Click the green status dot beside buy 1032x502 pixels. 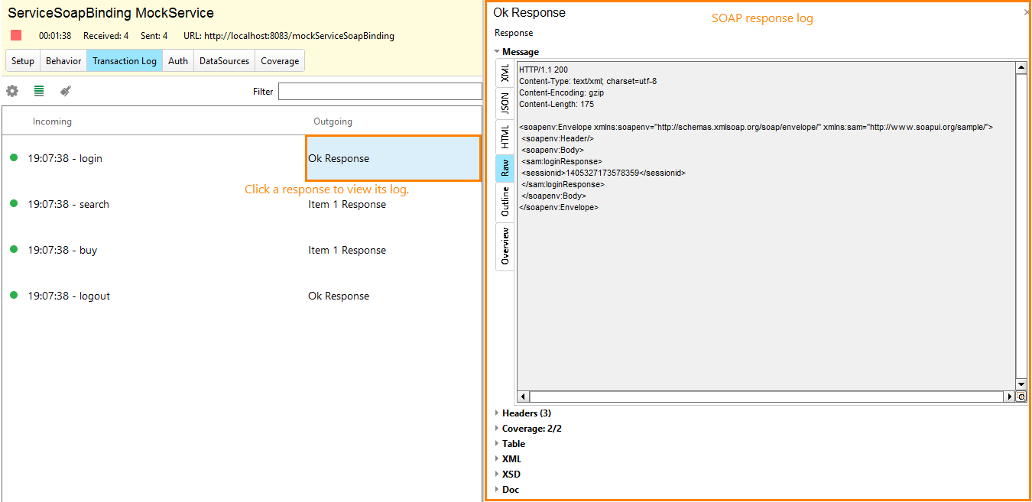12,250
